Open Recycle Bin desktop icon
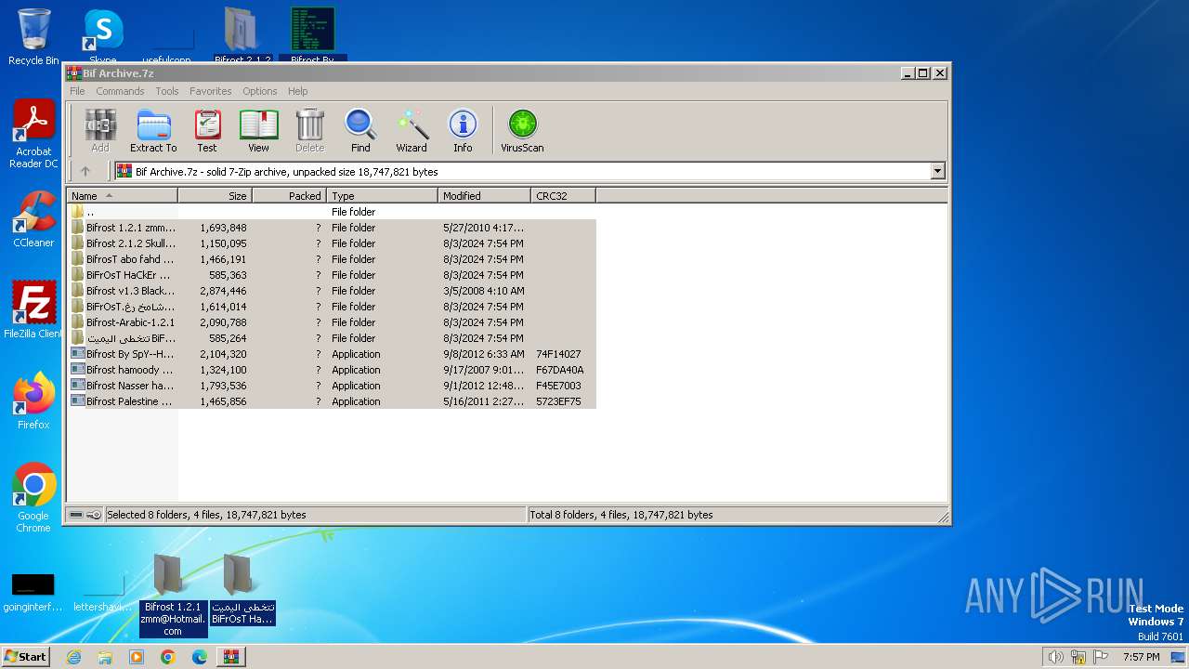This screenshot has height=669, width=1189. (x=33, y=37)
